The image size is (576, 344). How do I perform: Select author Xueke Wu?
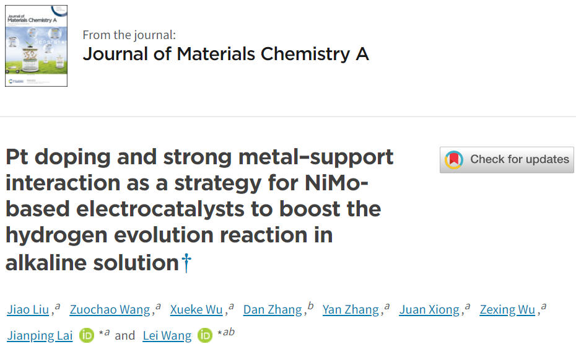click(x=196, y=310)
